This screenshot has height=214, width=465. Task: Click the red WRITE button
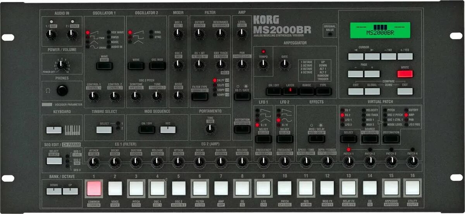[405, 74]
